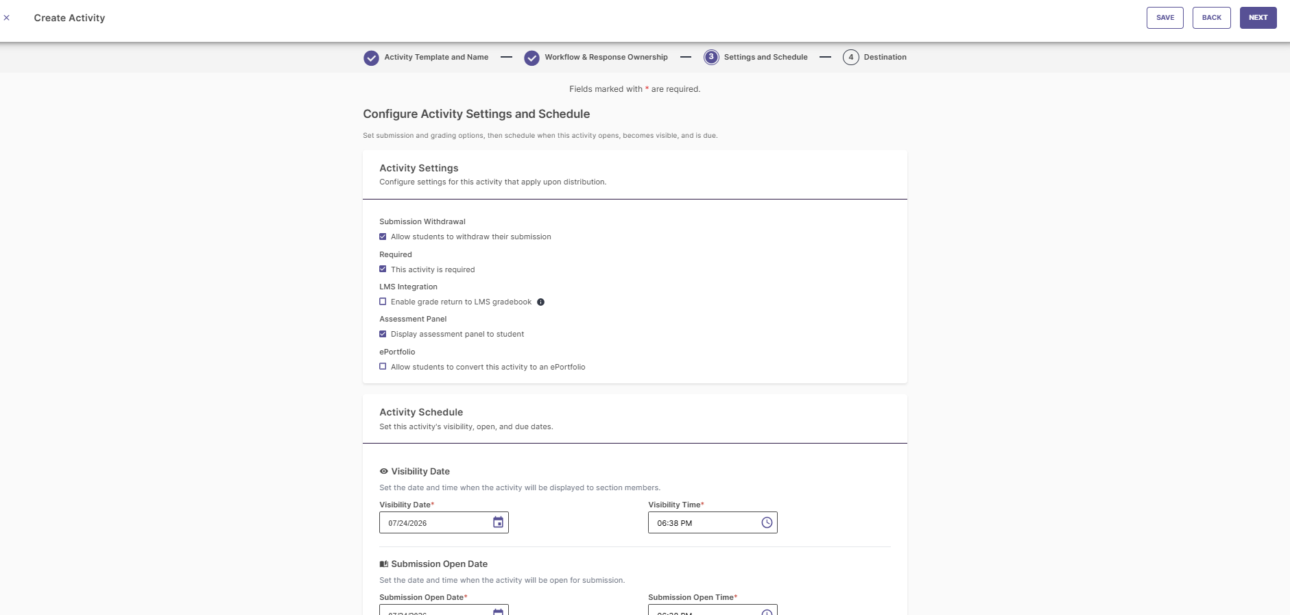Click the Submission Open Time label

pos(693,597)
